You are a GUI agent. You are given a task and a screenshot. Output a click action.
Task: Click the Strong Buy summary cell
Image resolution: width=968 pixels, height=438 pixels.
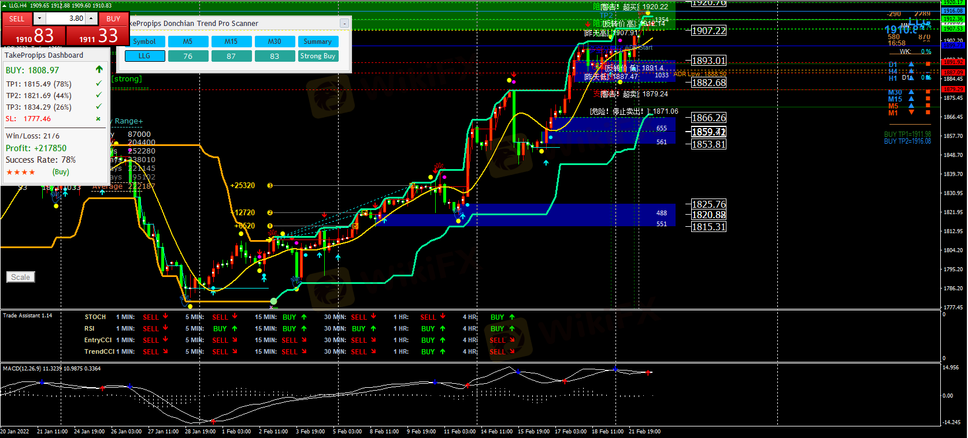(318, 56)
